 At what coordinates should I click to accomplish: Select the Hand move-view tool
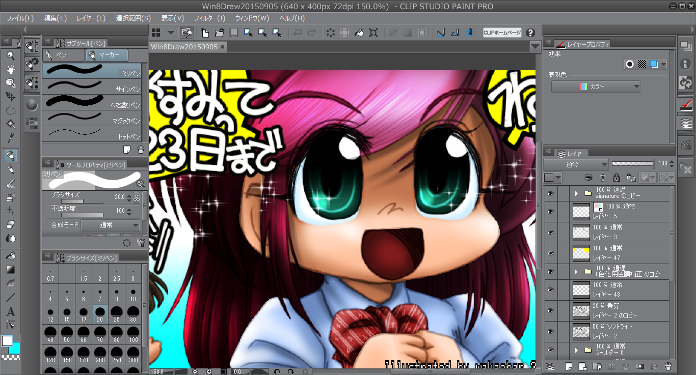(10, 69)
